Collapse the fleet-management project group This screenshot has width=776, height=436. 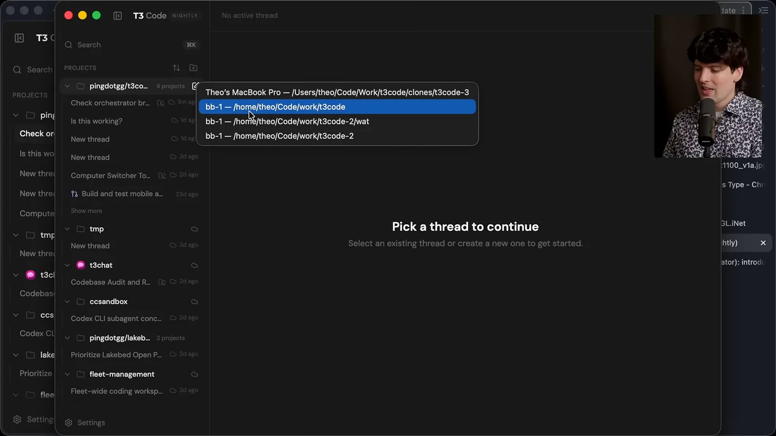pyautogui.click(x=67, y=374)
